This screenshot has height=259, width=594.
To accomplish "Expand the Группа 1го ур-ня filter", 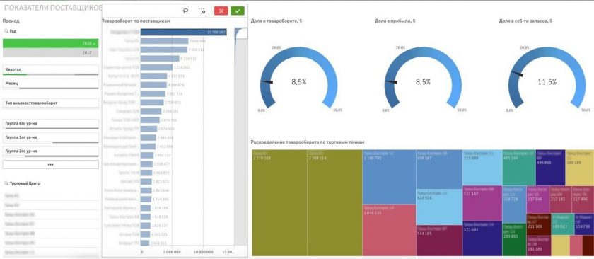I will click(x=50, y=138).
